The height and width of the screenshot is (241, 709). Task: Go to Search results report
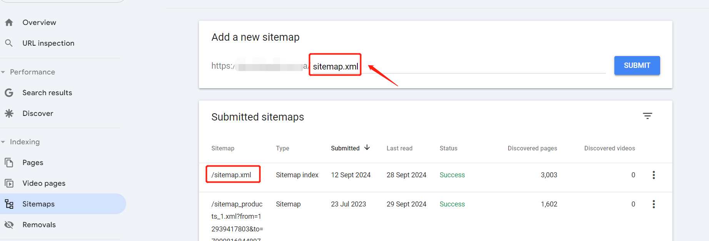tap(47, 92)
